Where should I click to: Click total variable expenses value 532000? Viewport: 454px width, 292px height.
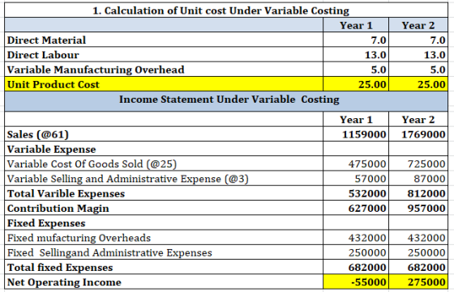click(367, 193)
